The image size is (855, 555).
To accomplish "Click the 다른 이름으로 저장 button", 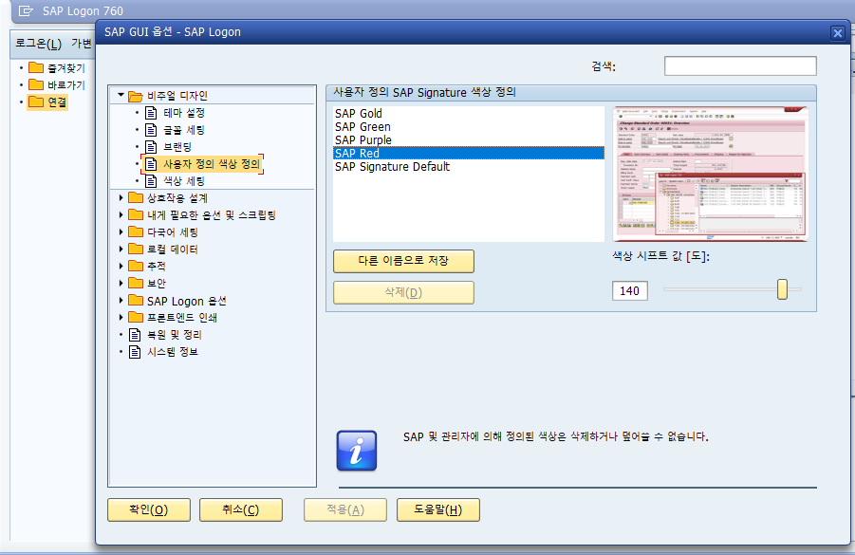I will 403,261.
